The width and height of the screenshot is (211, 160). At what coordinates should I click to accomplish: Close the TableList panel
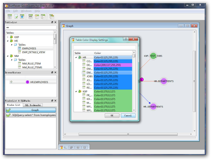coord(55,22)
